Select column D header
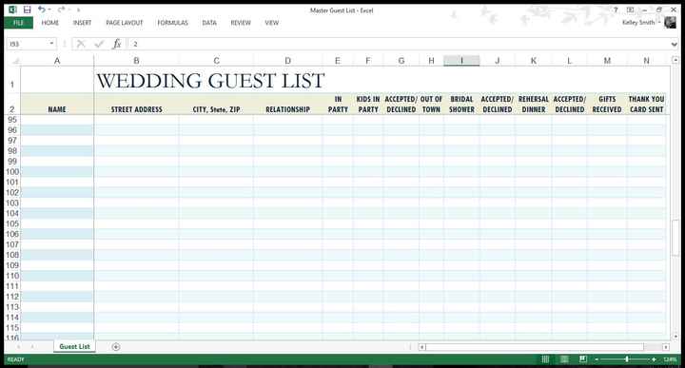Screen dimensions: 685x368 click(x=288, y=61)
